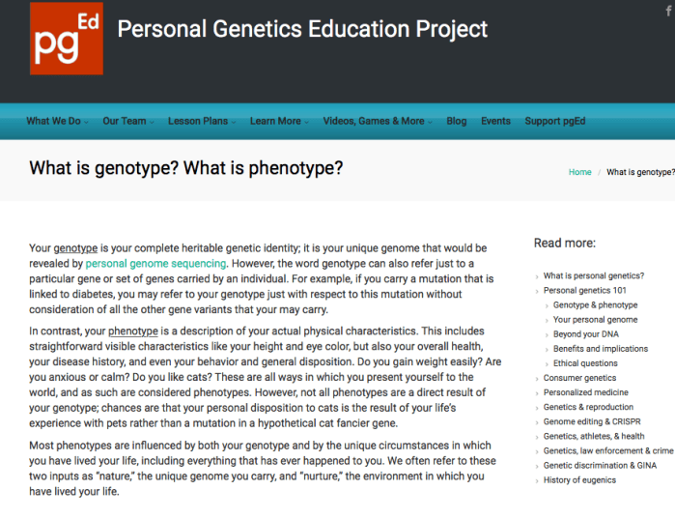Viewport: 675px width, 519px height.
Task: Open the Events menu item
Action: 495,121
